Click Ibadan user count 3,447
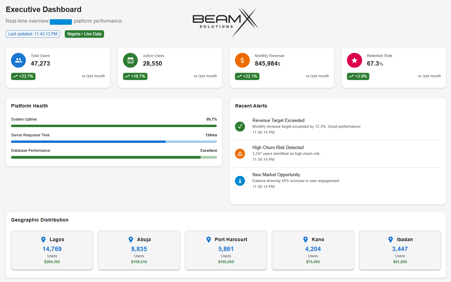 (400, 249)
